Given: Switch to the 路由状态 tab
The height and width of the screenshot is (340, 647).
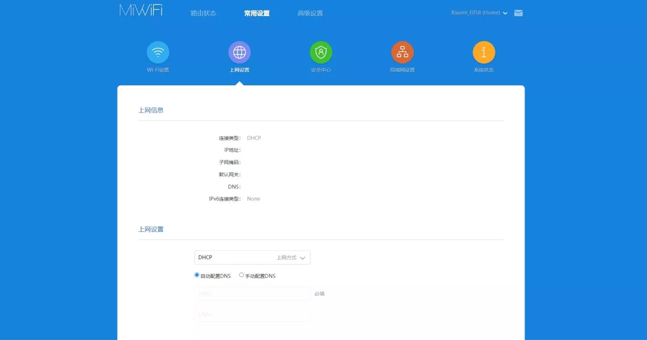Looking at the screenshot, I should pyautogui.click(x=203, y=13).
